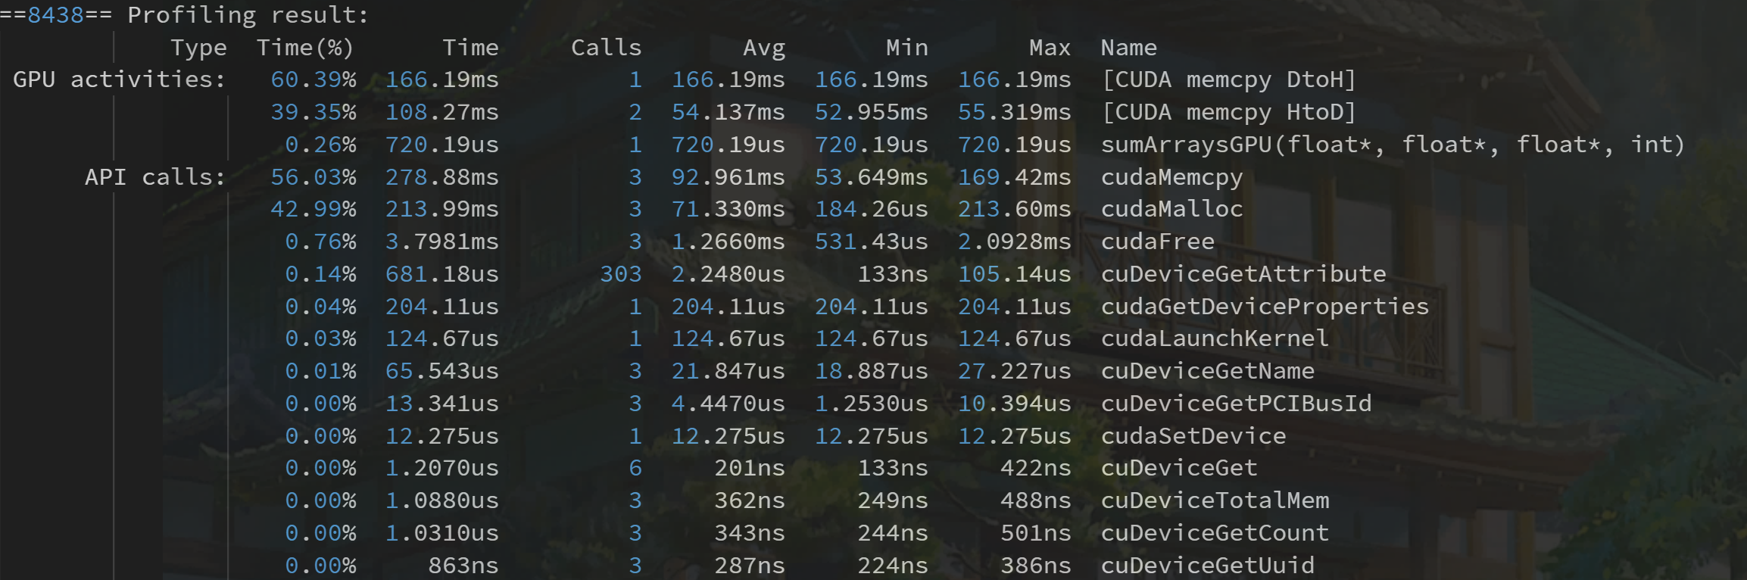Click the GPU activities label
Image resolution: width=1747 pixels, height=580 pixels.
coord(119,80)
